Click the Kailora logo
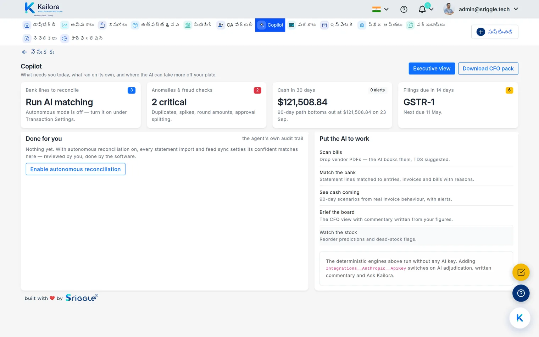Image resolution: width=539 pixels, height=337 pixels. click(x=44, y=9)
